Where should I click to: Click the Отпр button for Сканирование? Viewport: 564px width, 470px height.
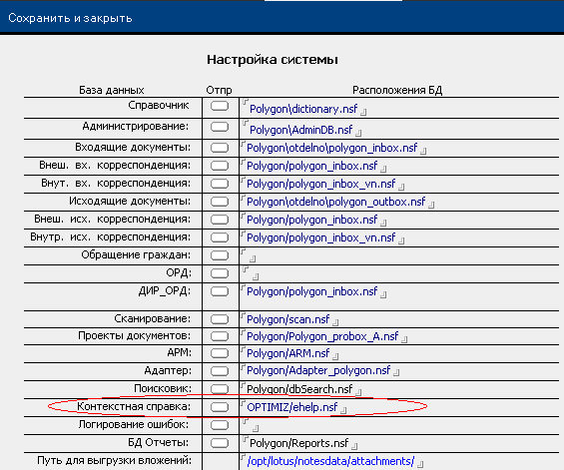(220, 319)
